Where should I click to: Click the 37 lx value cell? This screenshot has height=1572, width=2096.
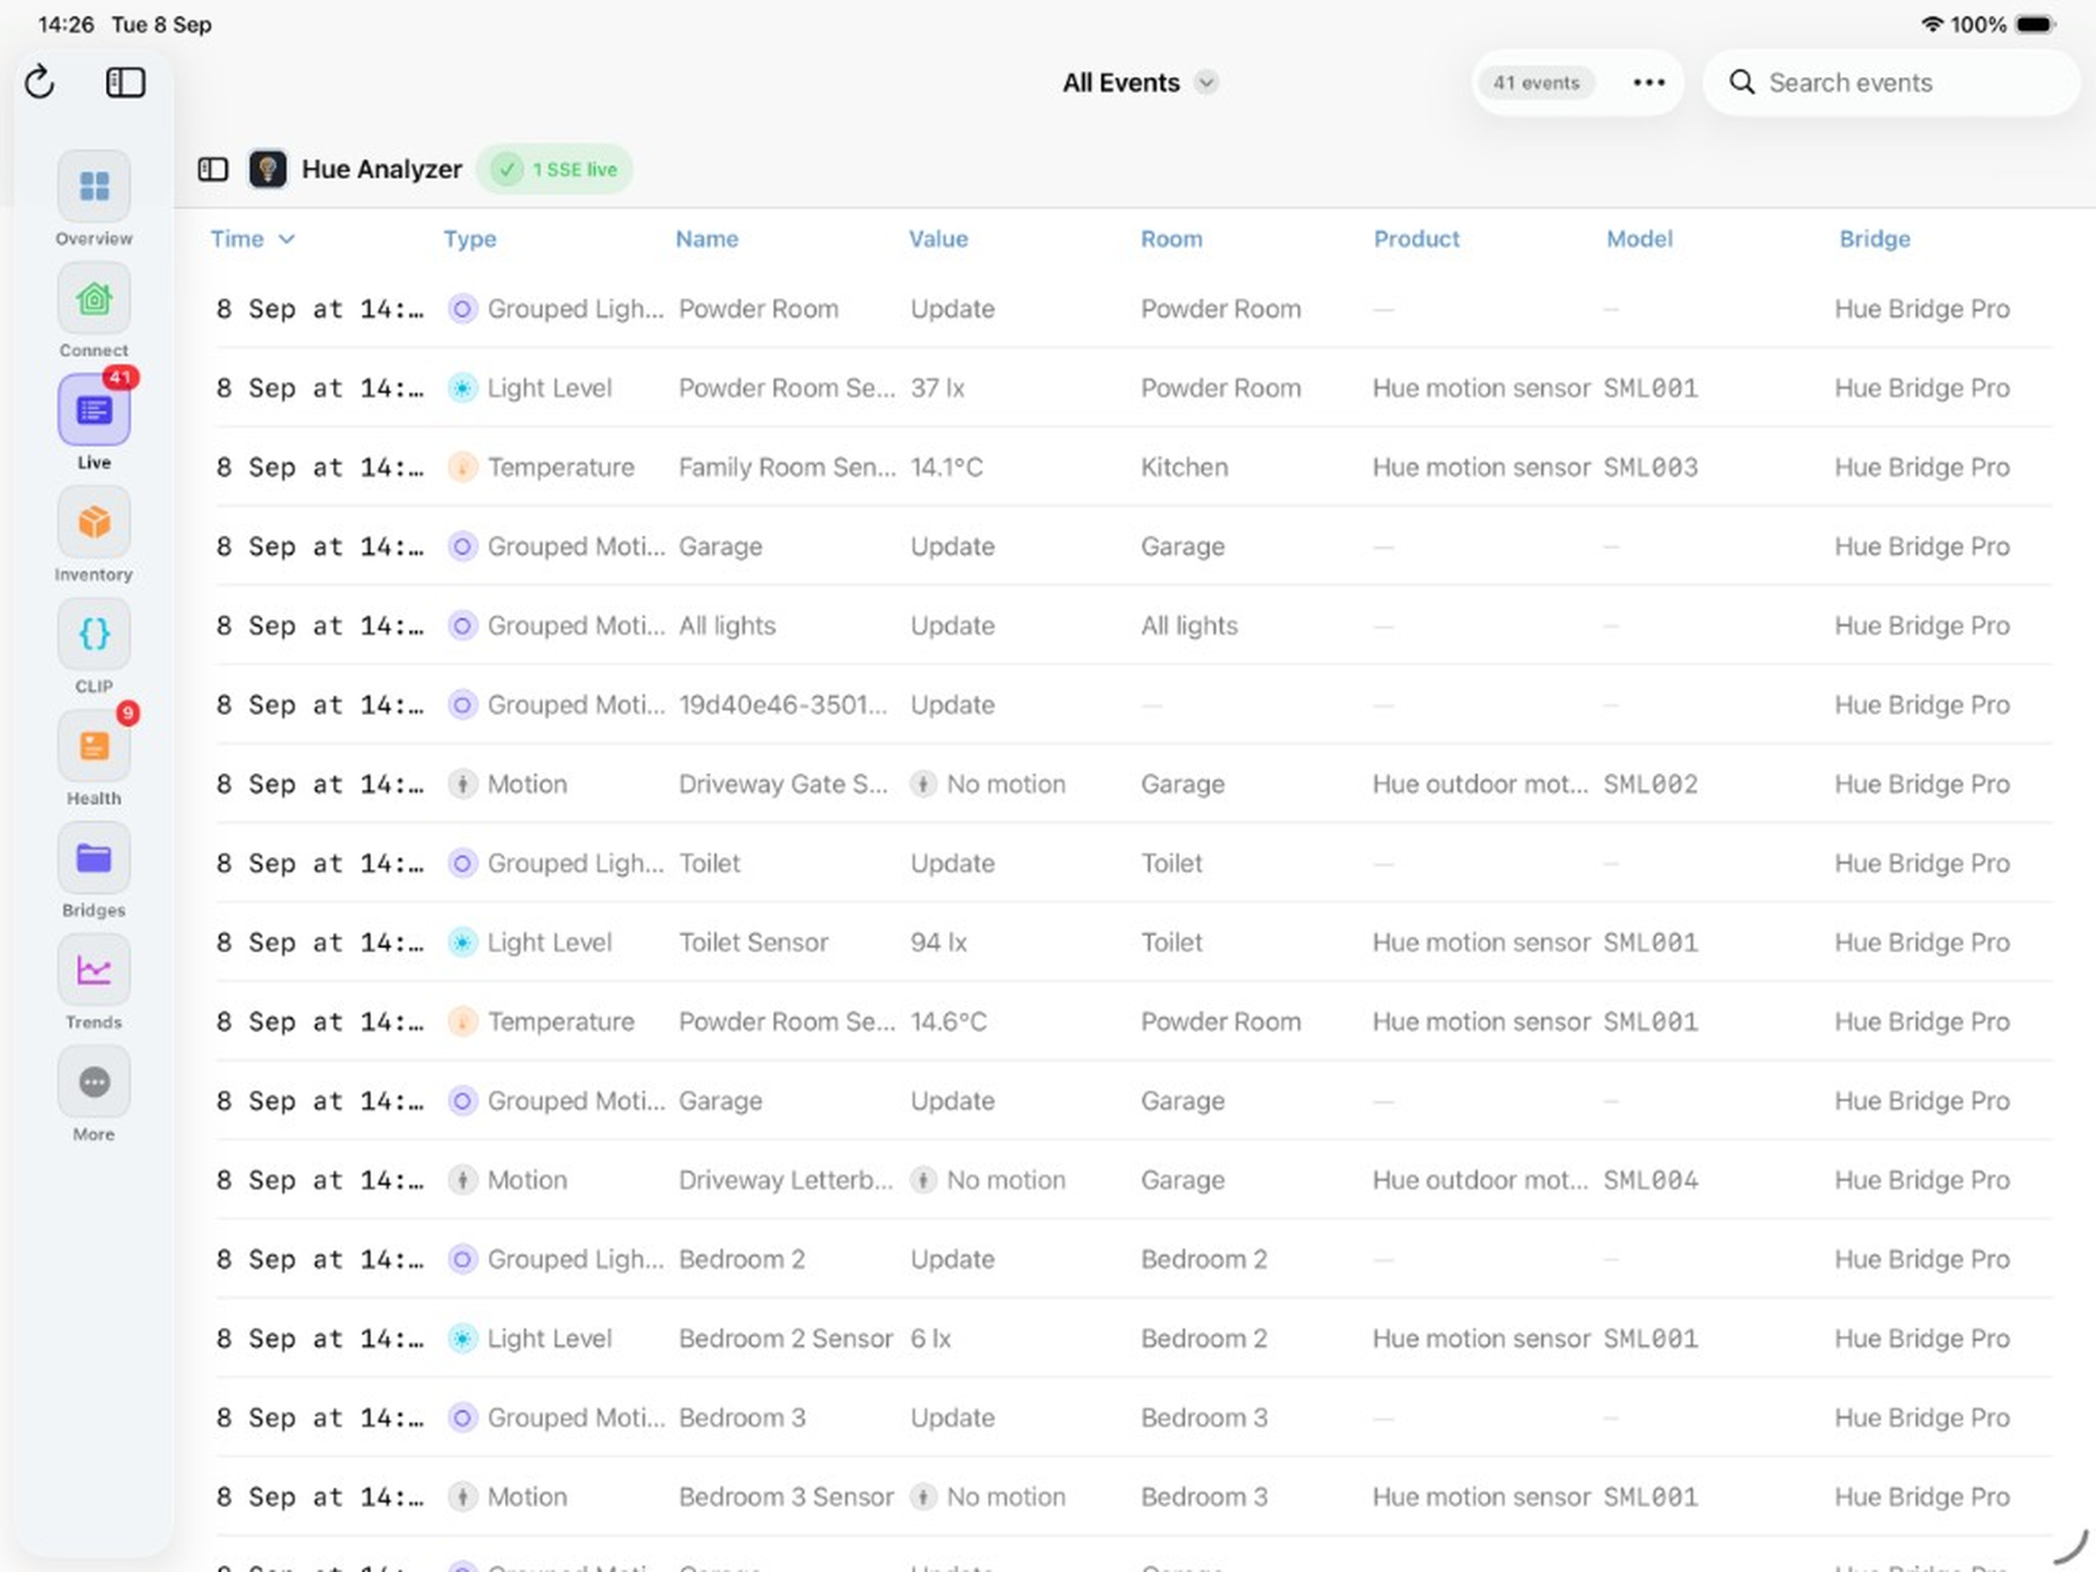point(937,388)
